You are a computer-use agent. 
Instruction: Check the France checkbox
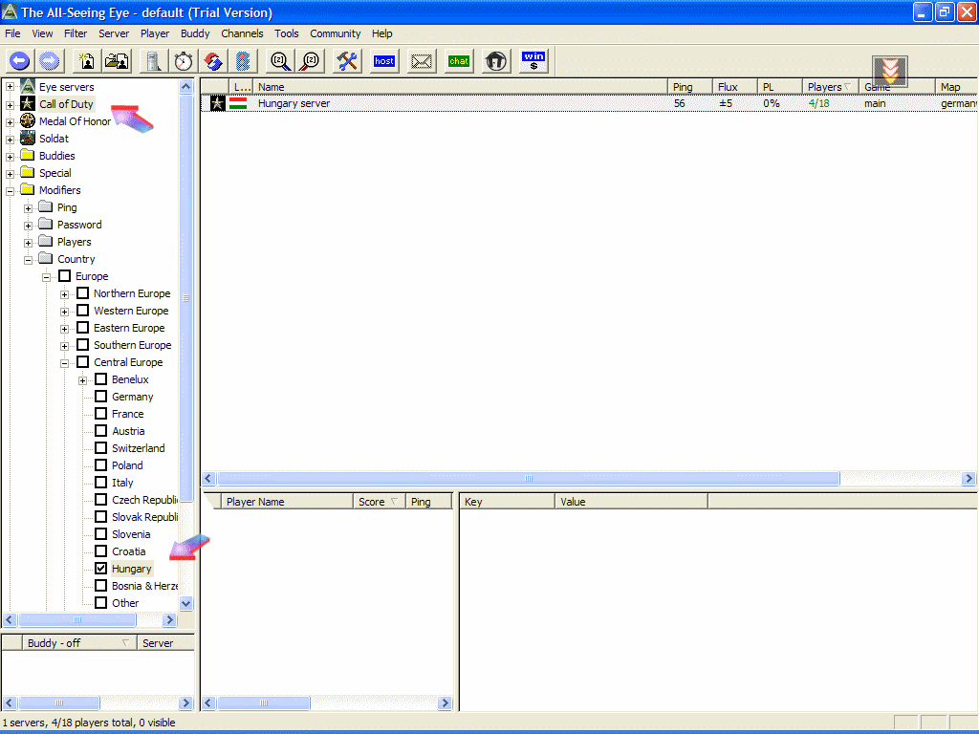pyautogui.click(x=100, y=414)
